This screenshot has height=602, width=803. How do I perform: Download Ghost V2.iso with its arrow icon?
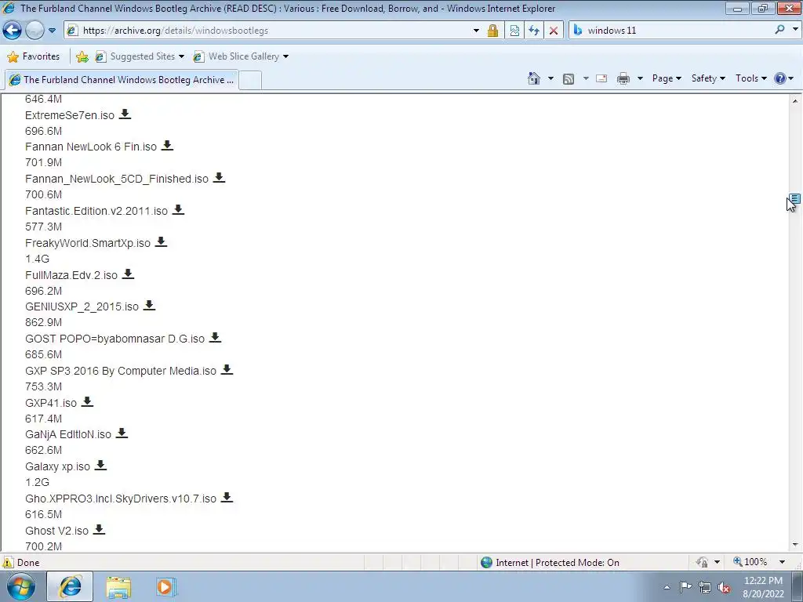100,530
